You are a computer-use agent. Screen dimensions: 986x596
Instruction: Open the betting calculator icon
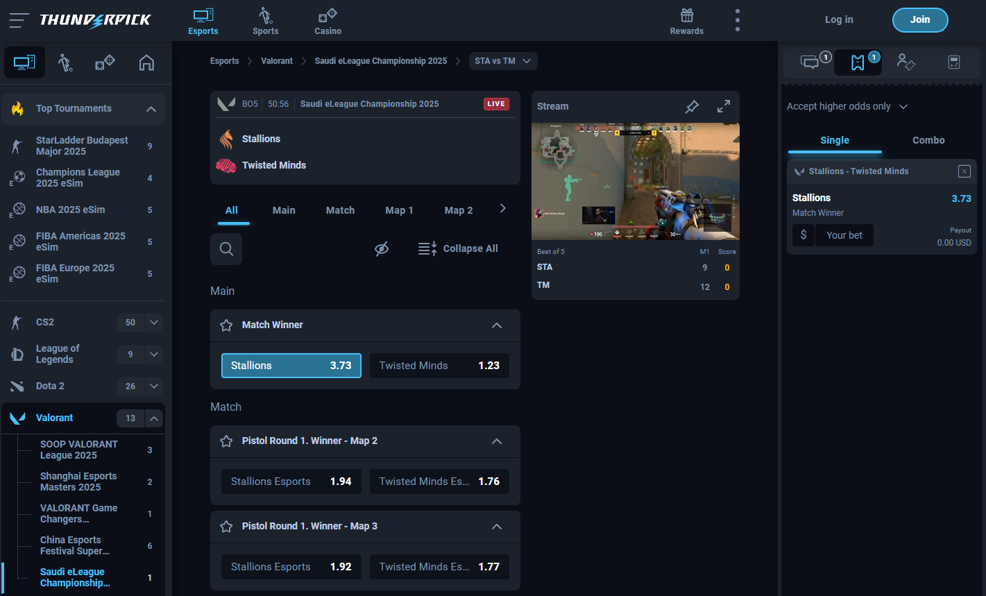tap(954, 62)
